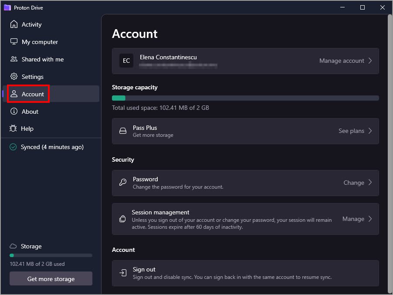Click the Sign out arrow icon
The height and width of the screenshot is (295, 393).
[x=123, y=273]
